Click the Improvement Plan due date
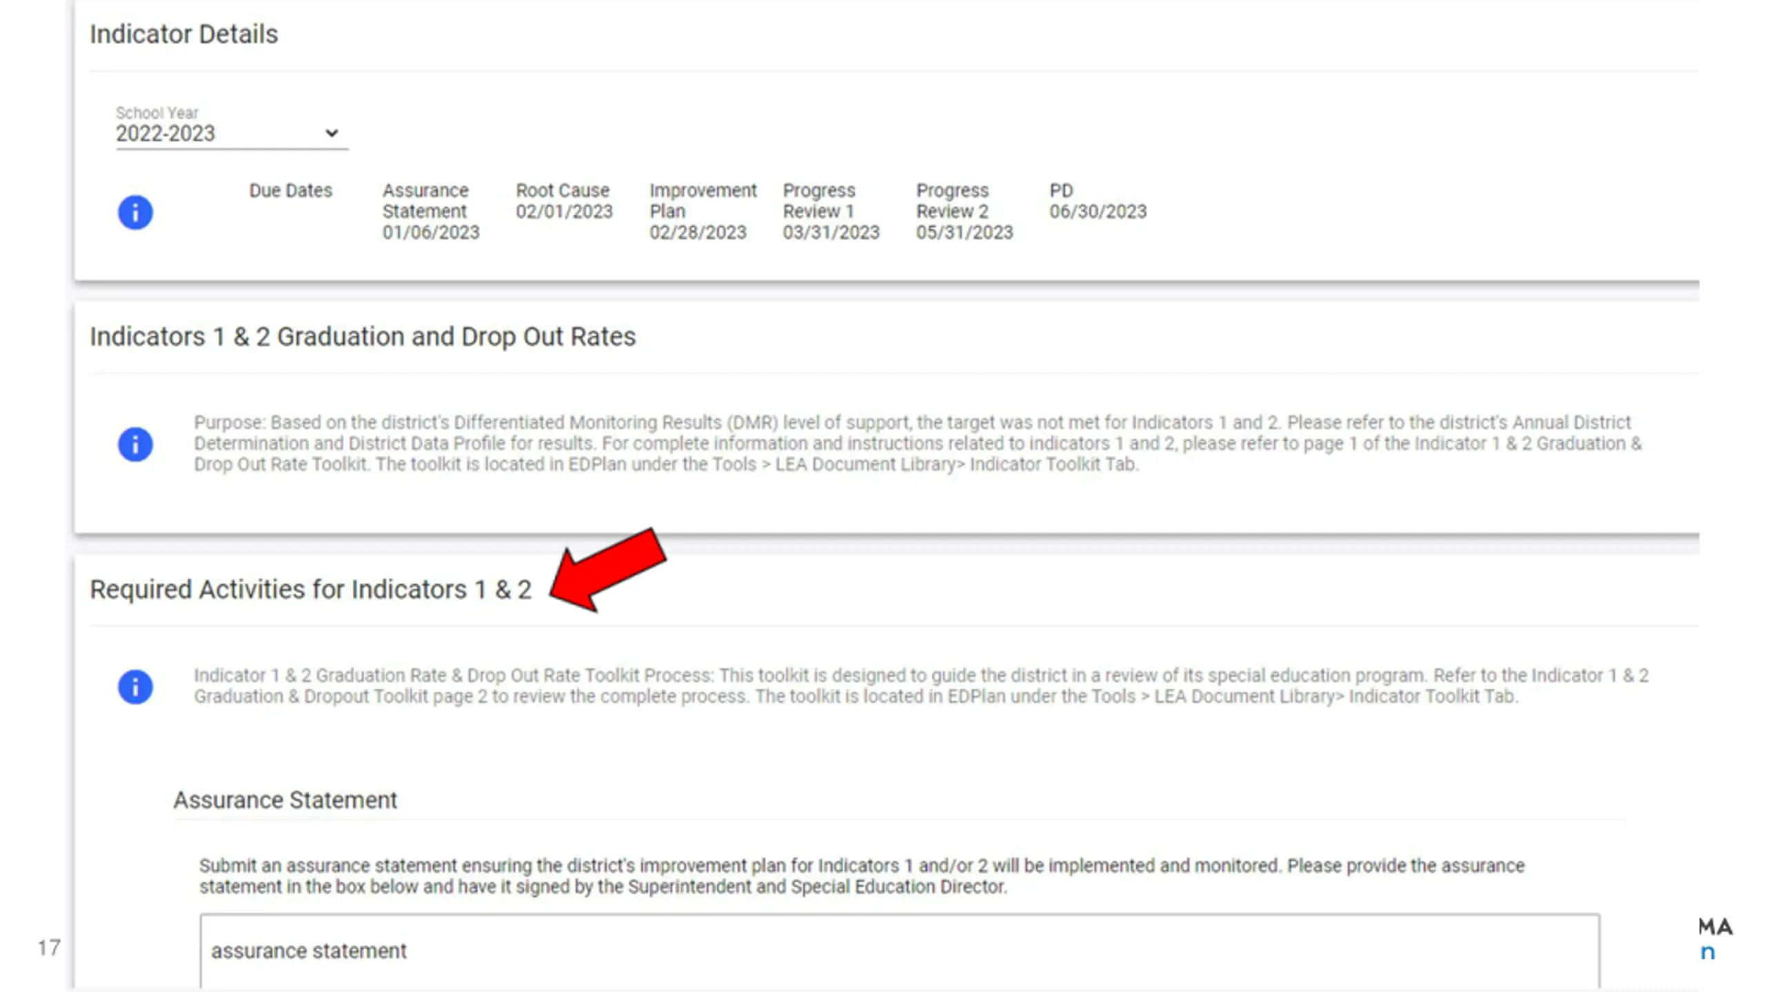Image resolution: width=1765 pixels, height=992 pixels. coord(698,233)
